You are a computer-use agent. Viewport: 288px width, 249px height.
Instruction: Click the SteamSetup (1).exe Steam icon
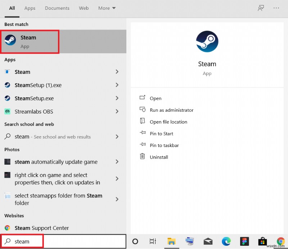pos(7,85)
